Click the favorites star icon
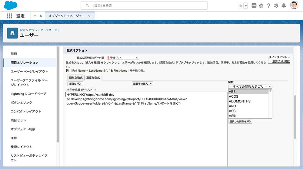 pos(241,5)
